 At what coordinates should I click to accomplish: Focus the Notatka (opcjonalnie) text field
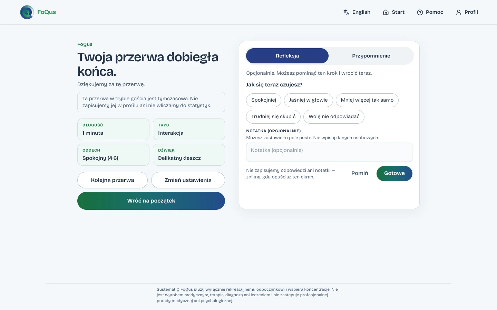329,152
